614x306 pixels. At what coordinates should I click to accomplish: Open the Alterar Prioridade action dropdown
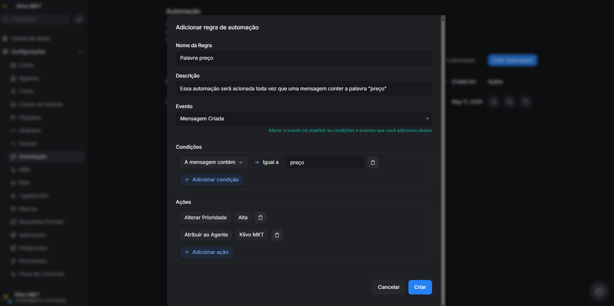[x=205, y=218]
